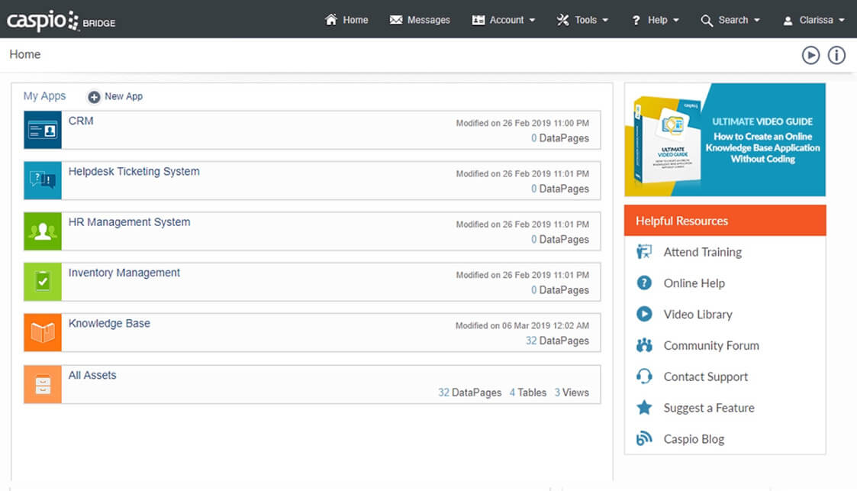
Task: Click the Community Forum people icon
Action: (644, 345)
